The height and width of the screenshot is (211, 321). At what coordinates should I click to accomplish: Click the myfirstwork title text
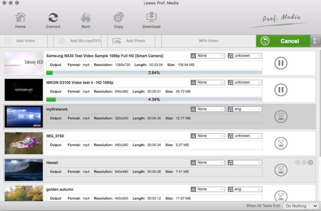57,109
